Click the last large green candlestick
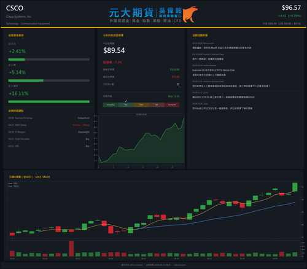Screen dimensions: 307x269 coord(295,187)
